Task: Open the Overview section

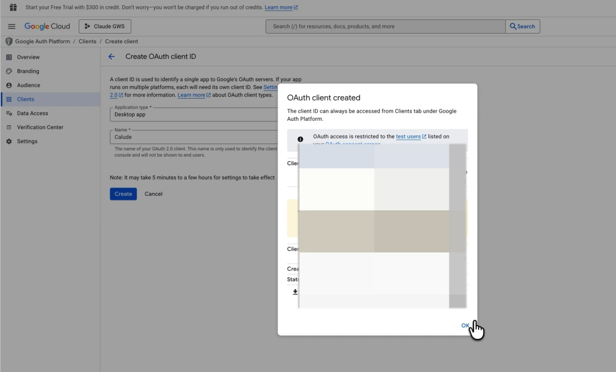Action: click(28, 58)
